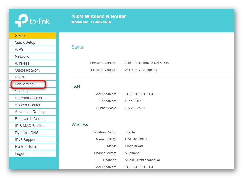Select Wireless in the sidebar menu

tap(33, 63)
